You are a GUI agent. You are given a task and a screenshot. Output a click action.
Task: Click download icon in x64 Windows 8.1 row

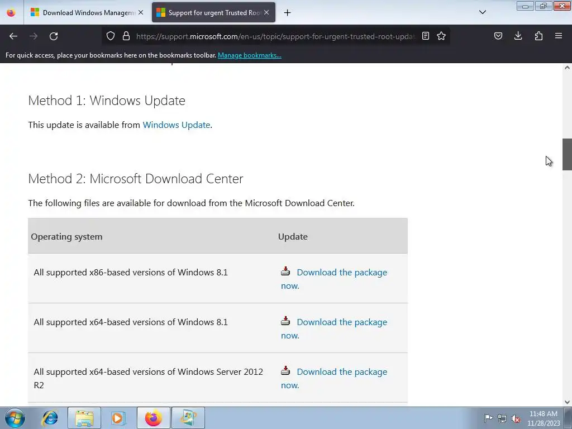285,321
